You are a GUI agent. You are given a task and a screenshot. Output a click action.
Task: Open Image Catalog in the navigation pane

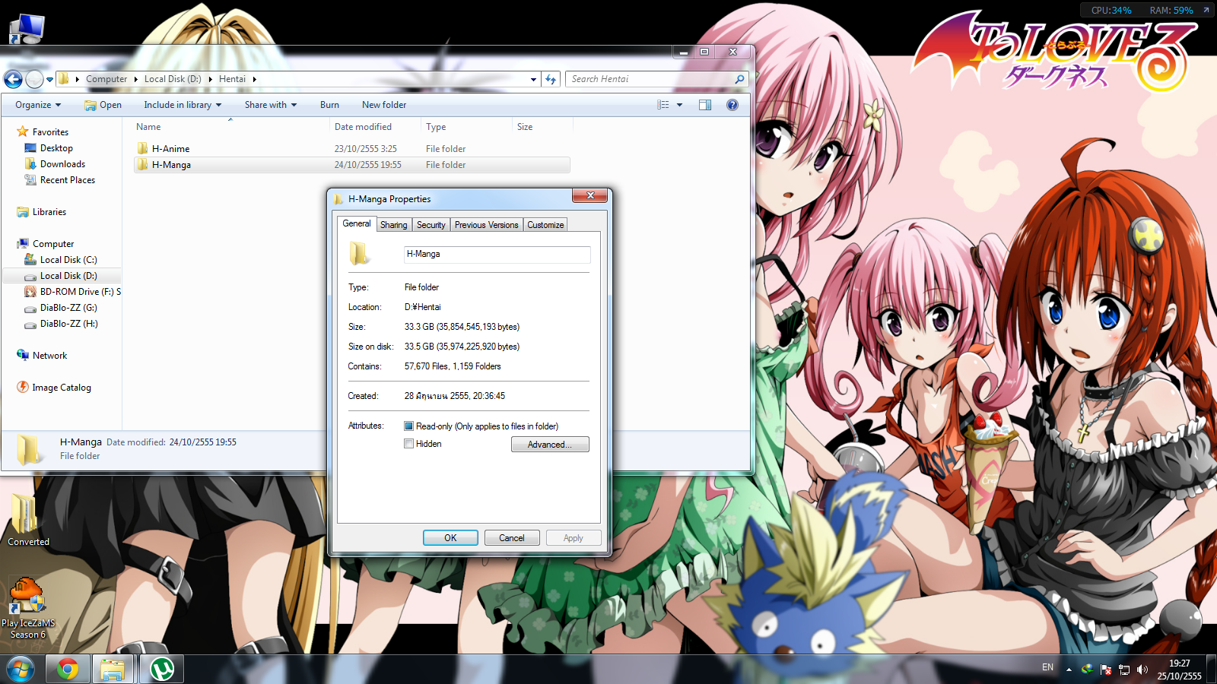coord(61,388)
